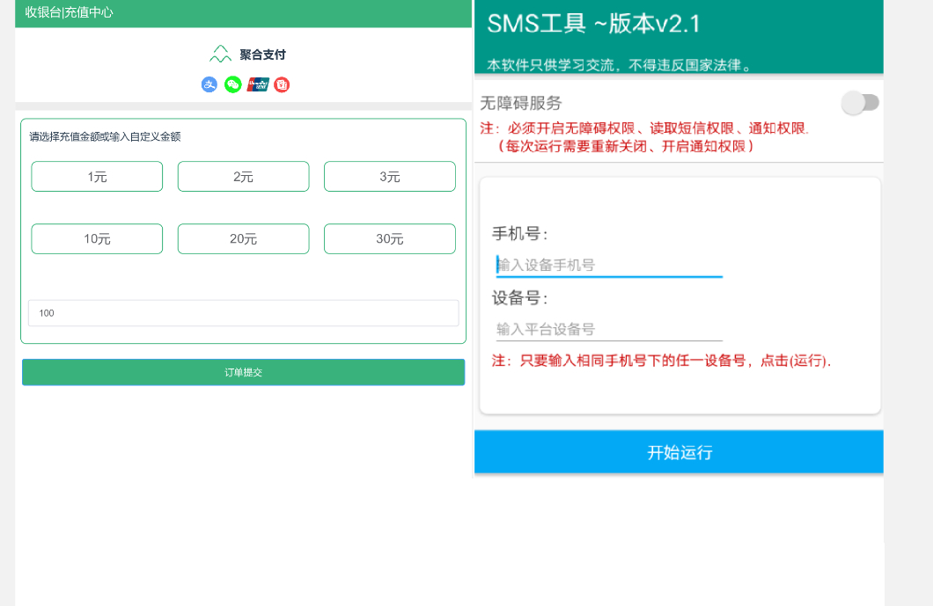The height and width of the screenshot is (606, 933).
Task: Focus the 输入设备手机号 phone field
Action: 609,266
